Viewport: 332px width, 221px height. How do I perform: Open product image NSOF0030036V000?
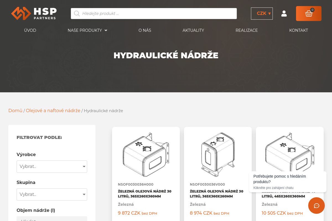pos(218,155)
